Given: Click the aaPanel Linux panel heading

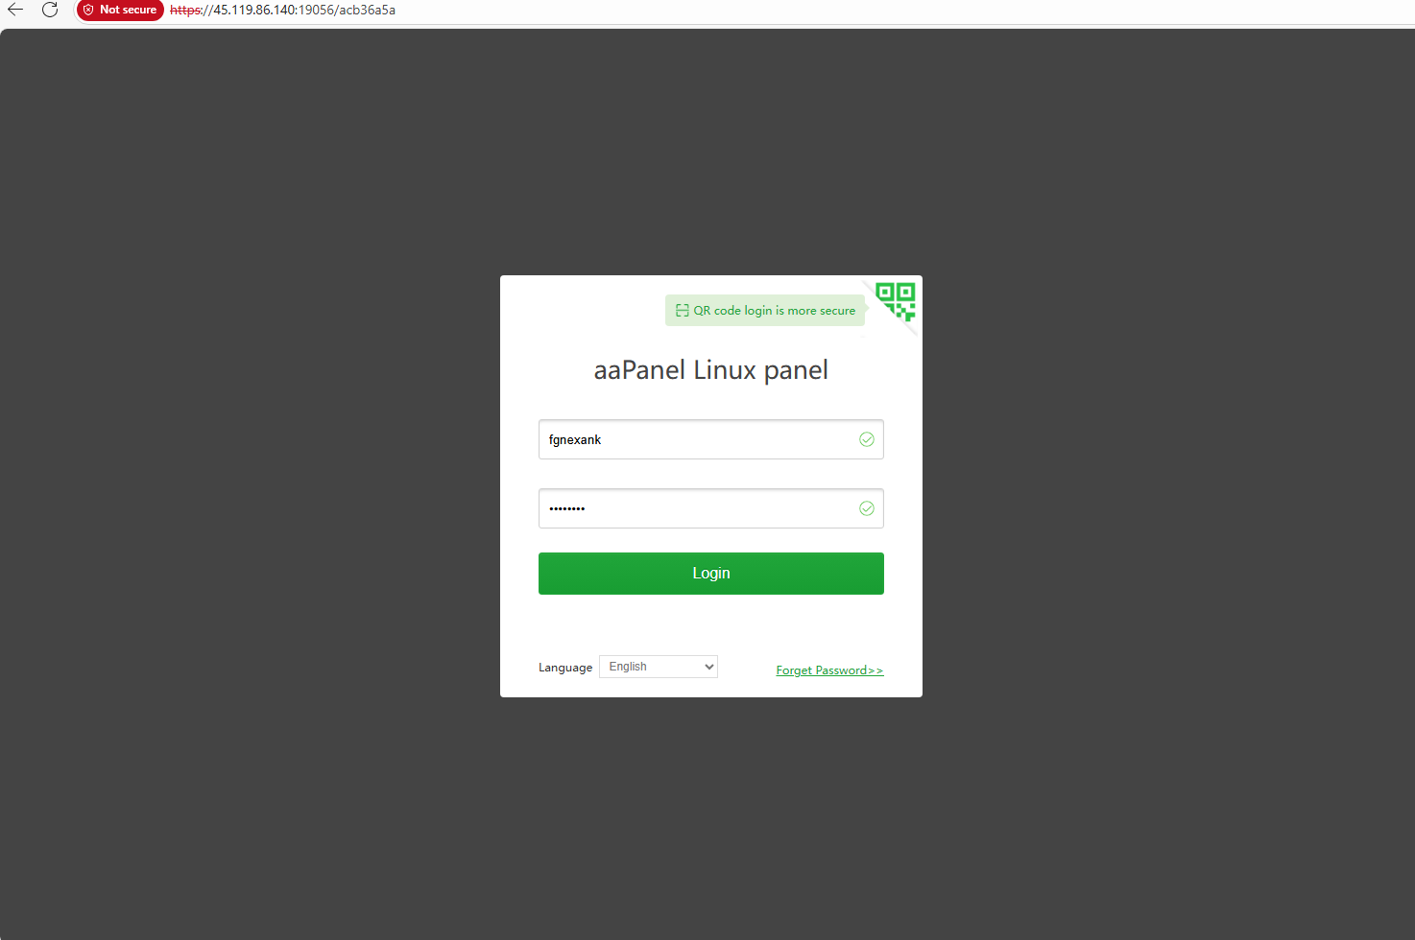Looking at the screenshot, I should click(711, 370).
